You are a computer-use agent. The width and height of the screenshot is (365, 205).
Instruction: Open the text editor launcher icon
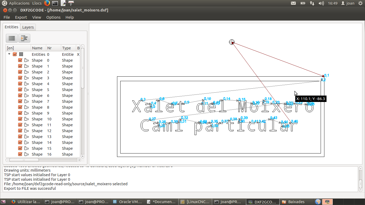tap(63, 3)
